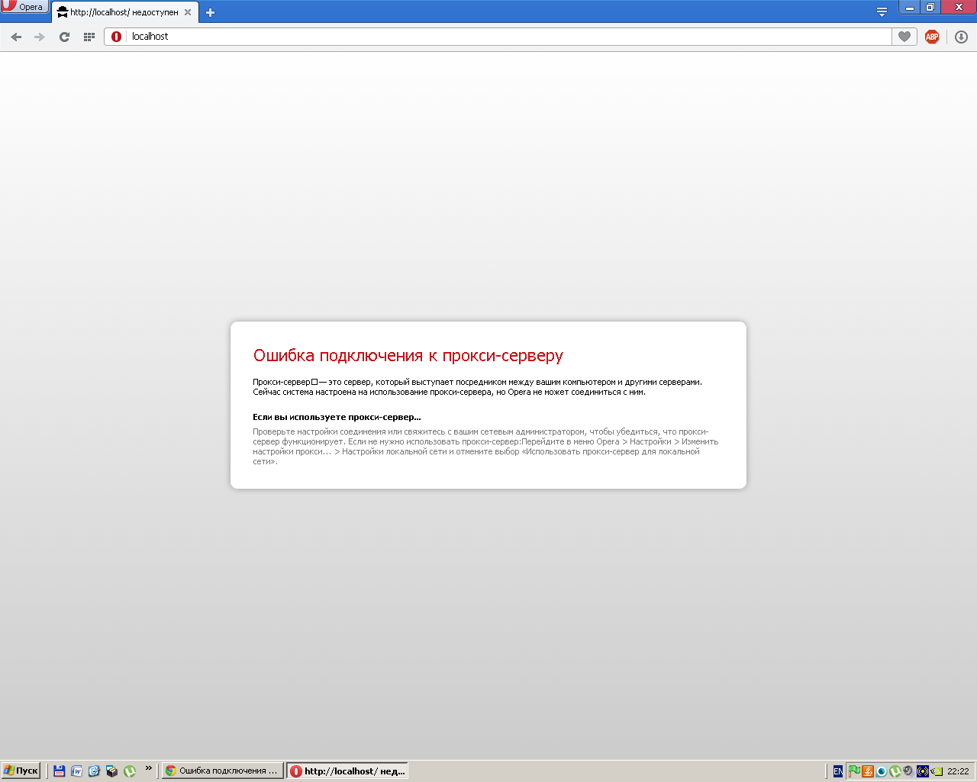
Task: Click the Java icon in system tray
Action: coord(868,771)
